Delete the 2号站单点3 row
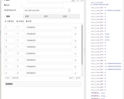The image size is (124, 99). coord(75,67)
